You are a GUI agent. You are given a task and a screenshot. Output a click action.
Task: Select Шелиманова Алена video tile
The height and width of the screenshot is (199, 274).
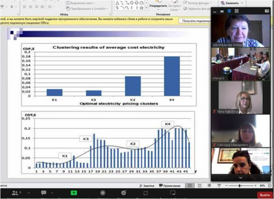click(241, 31)
